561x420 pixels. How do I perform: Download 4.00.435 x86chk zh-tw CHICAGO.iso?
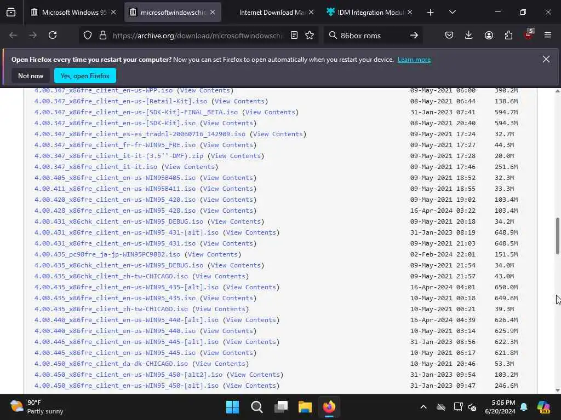pyautogui.click(x=111, y=276)
